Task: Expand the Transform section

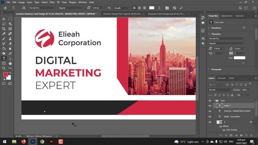Action: 209,28
